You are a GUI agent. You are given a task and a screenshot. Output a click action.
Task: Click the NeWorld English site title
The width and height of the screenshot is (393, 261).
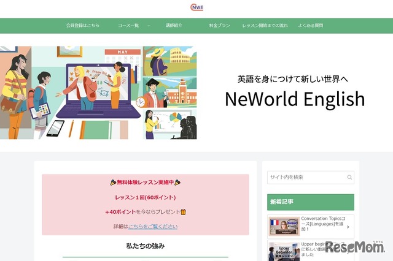[x=295, y=99]
